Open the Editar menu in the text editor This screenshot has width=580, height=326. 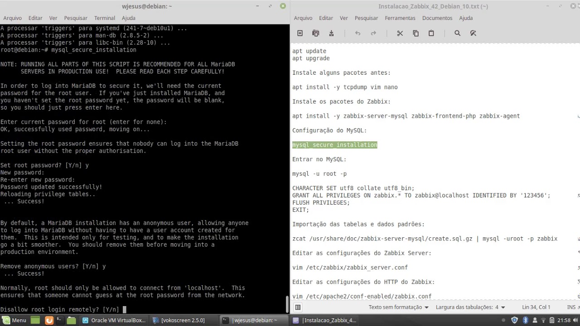click(326, 18)
